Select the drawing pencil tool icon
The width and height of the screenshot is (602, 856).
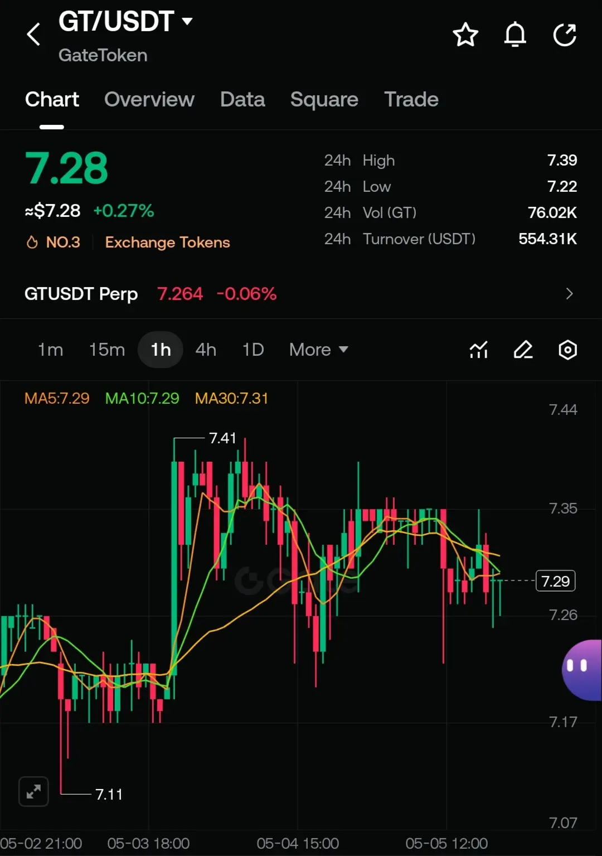click(x=523, y=350)
